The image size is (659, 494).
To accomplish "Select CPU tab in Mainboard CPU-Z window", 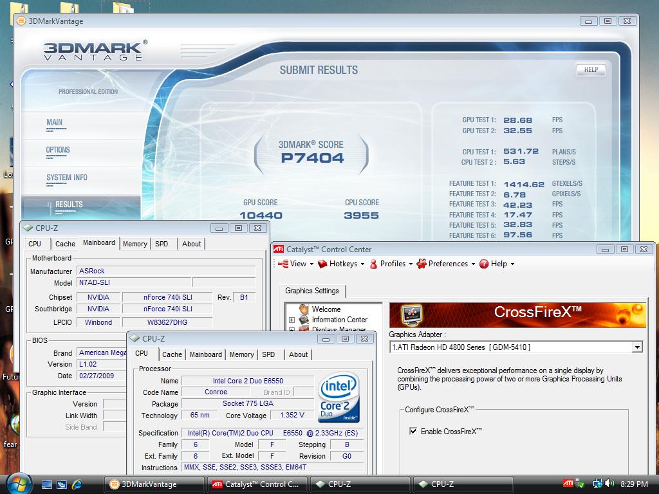I will coord(35,244).
